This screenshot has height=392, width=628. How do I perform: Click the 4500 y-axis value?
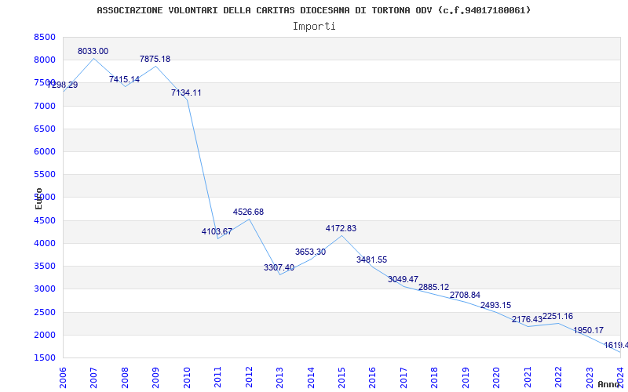(x=45, y=220)
